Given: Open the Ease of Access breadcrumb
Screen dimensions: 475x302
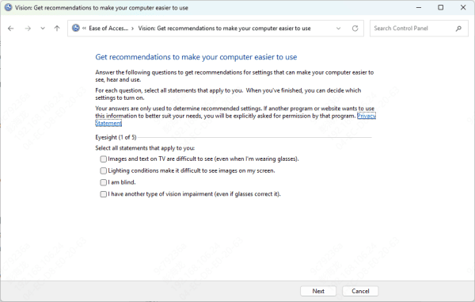Looking at the screenshot, I should point(108,29).
